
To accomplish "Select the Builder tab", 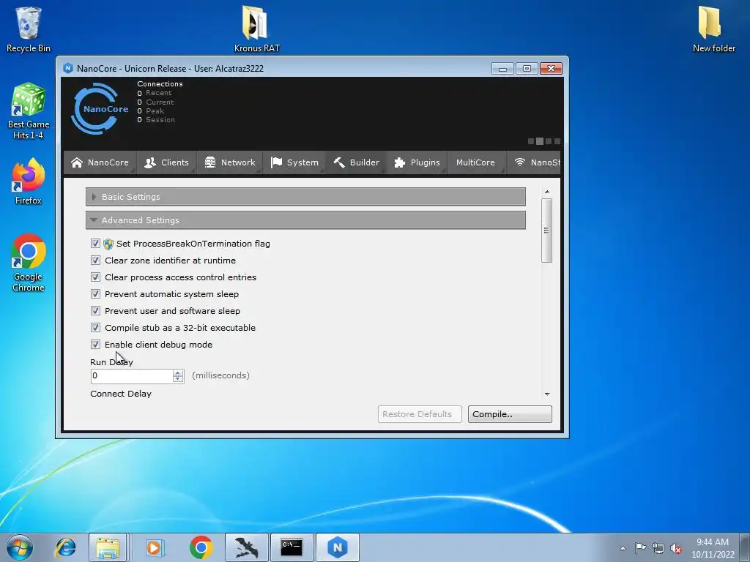I will pos(356,162).
